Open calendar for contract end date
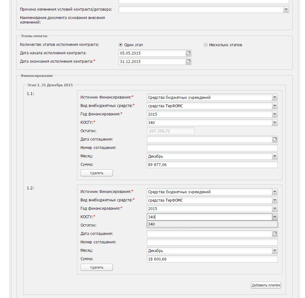The width and height of the screenshot is (305, 298). [x=189, y=61]
